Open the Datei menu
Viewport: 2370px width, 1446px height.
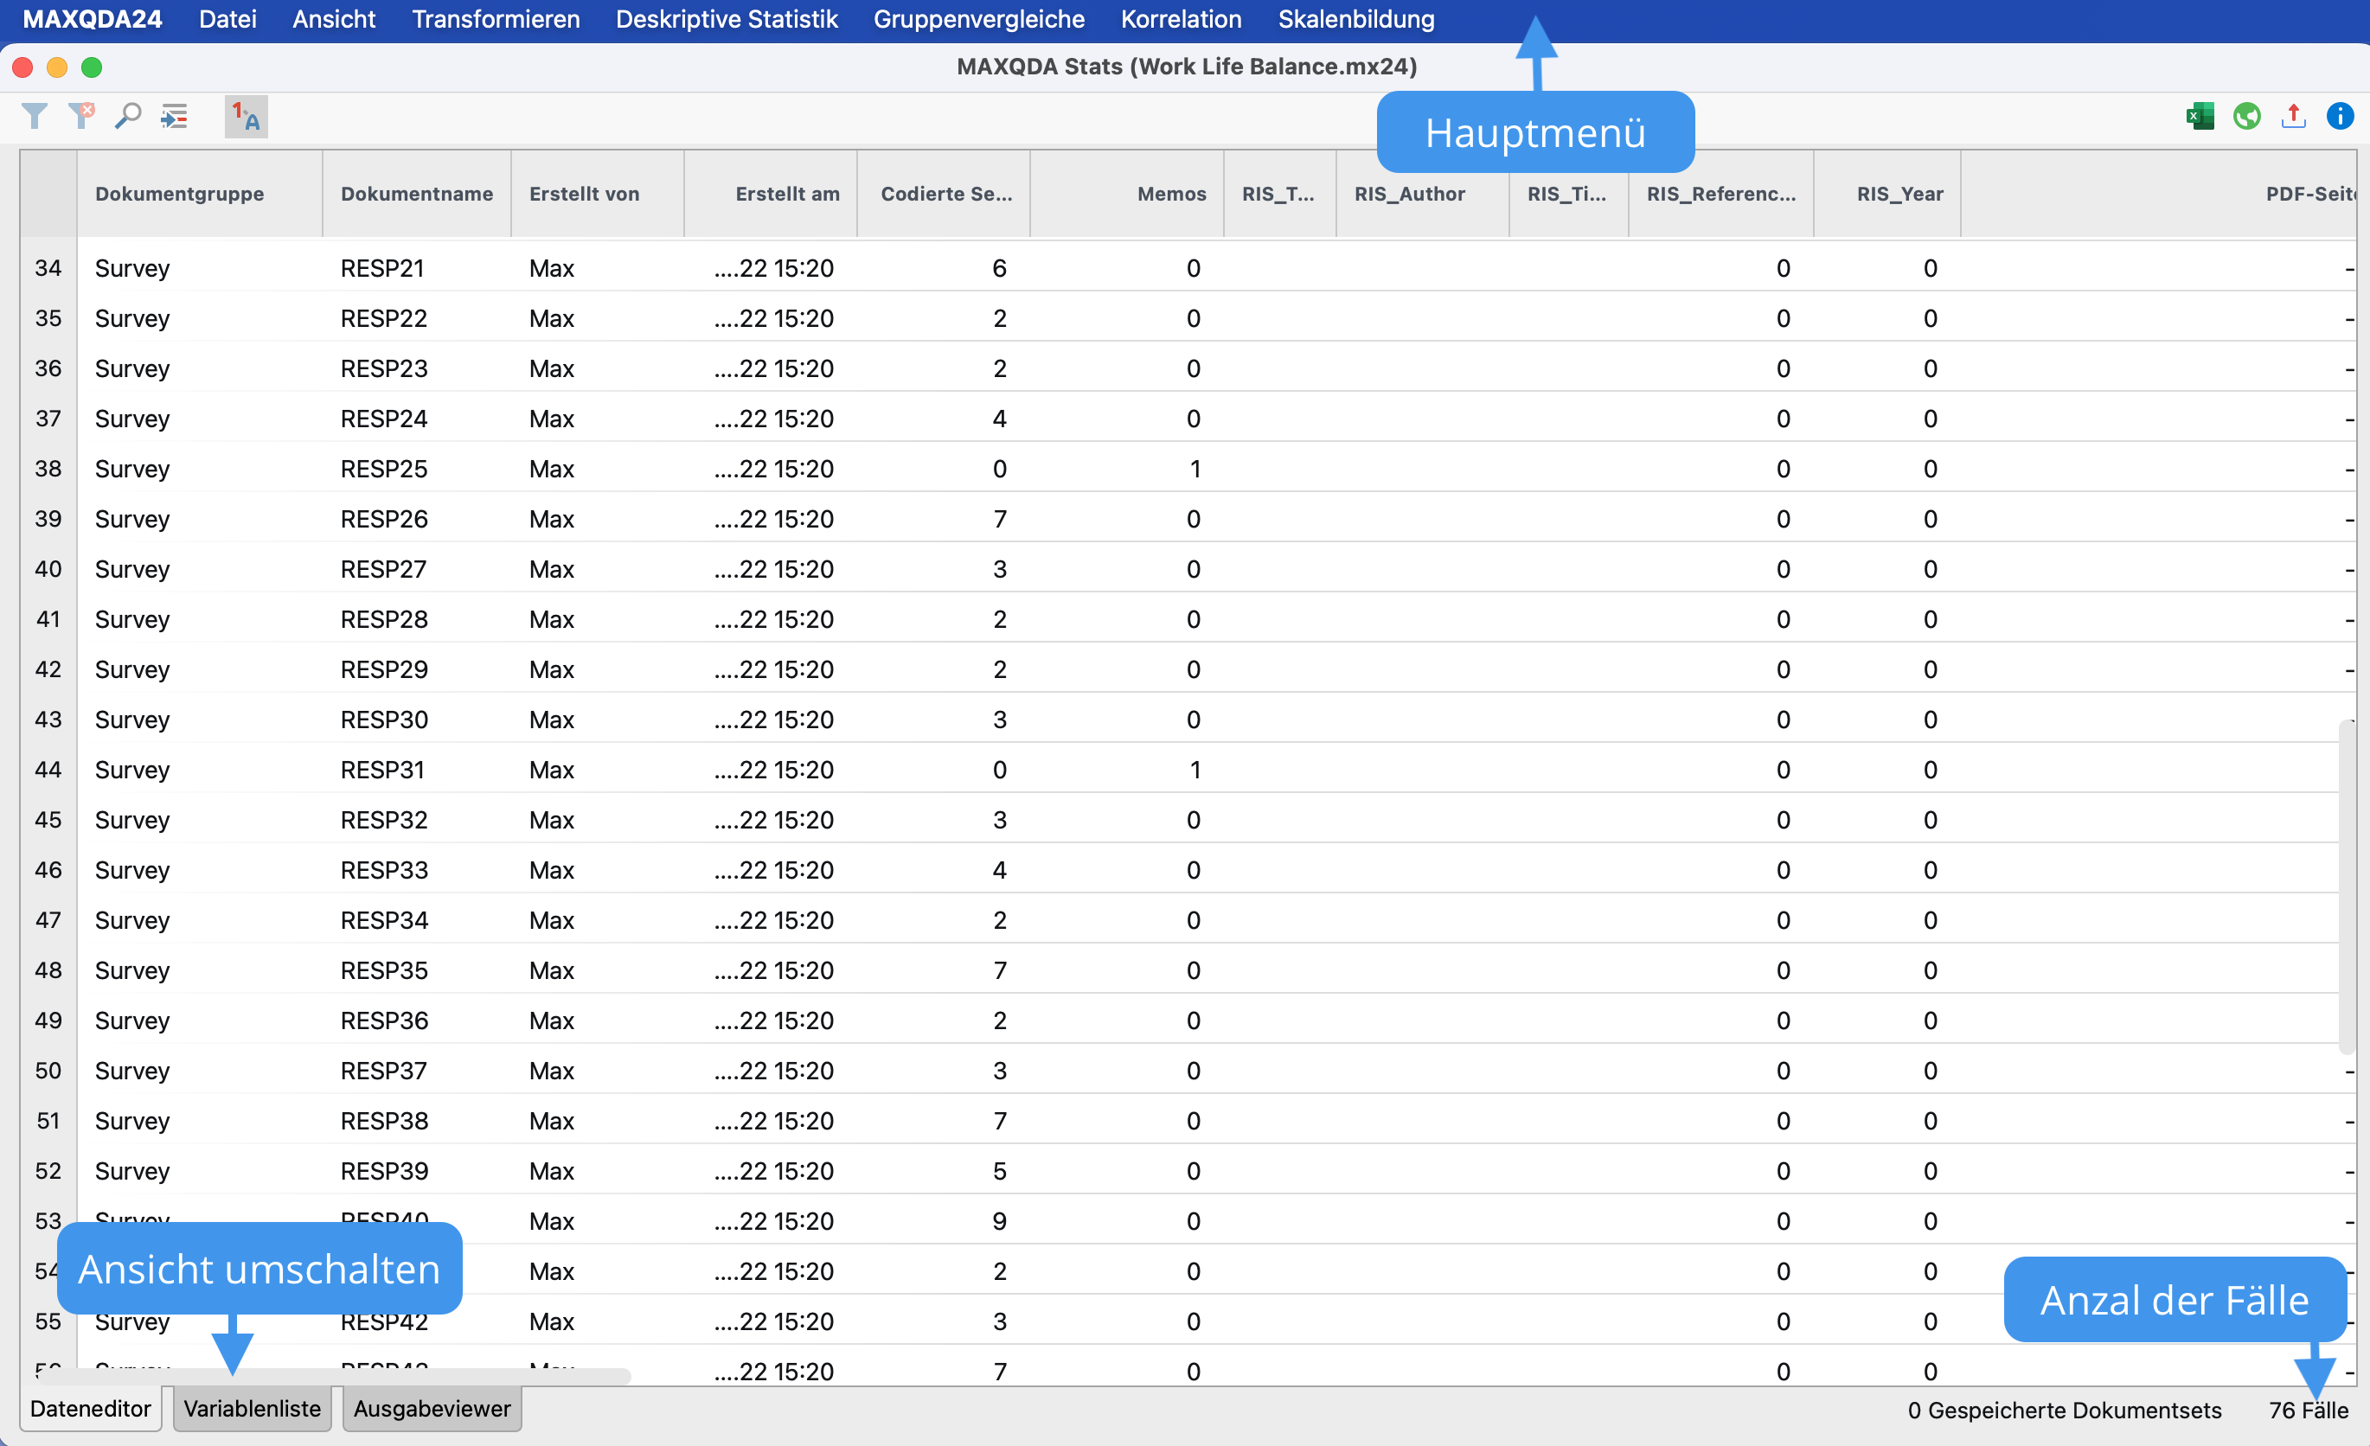227,19
